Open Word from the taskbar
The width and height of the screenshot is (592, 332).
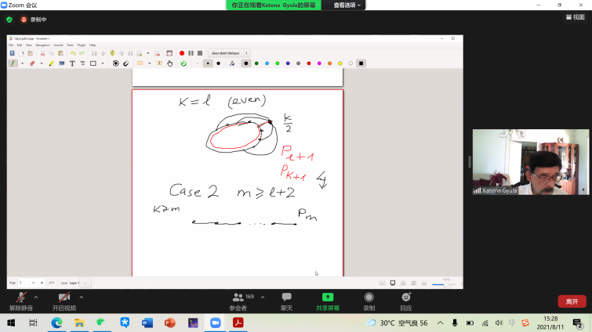[x=147, y=323]
